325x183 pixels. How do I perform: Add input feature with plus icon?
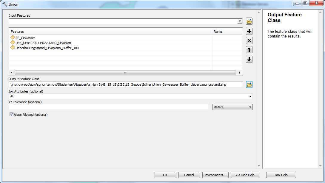249,32
